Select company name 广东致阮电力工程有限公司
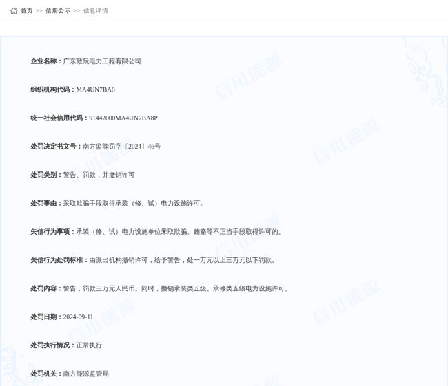This screenshot has width=448, height=386. tap(102, 61)
